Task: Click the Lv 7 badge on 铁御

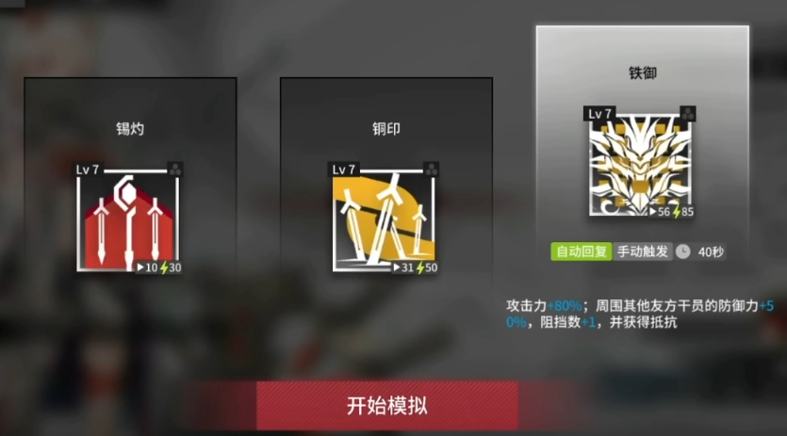Action: click(x=599, y=114)
